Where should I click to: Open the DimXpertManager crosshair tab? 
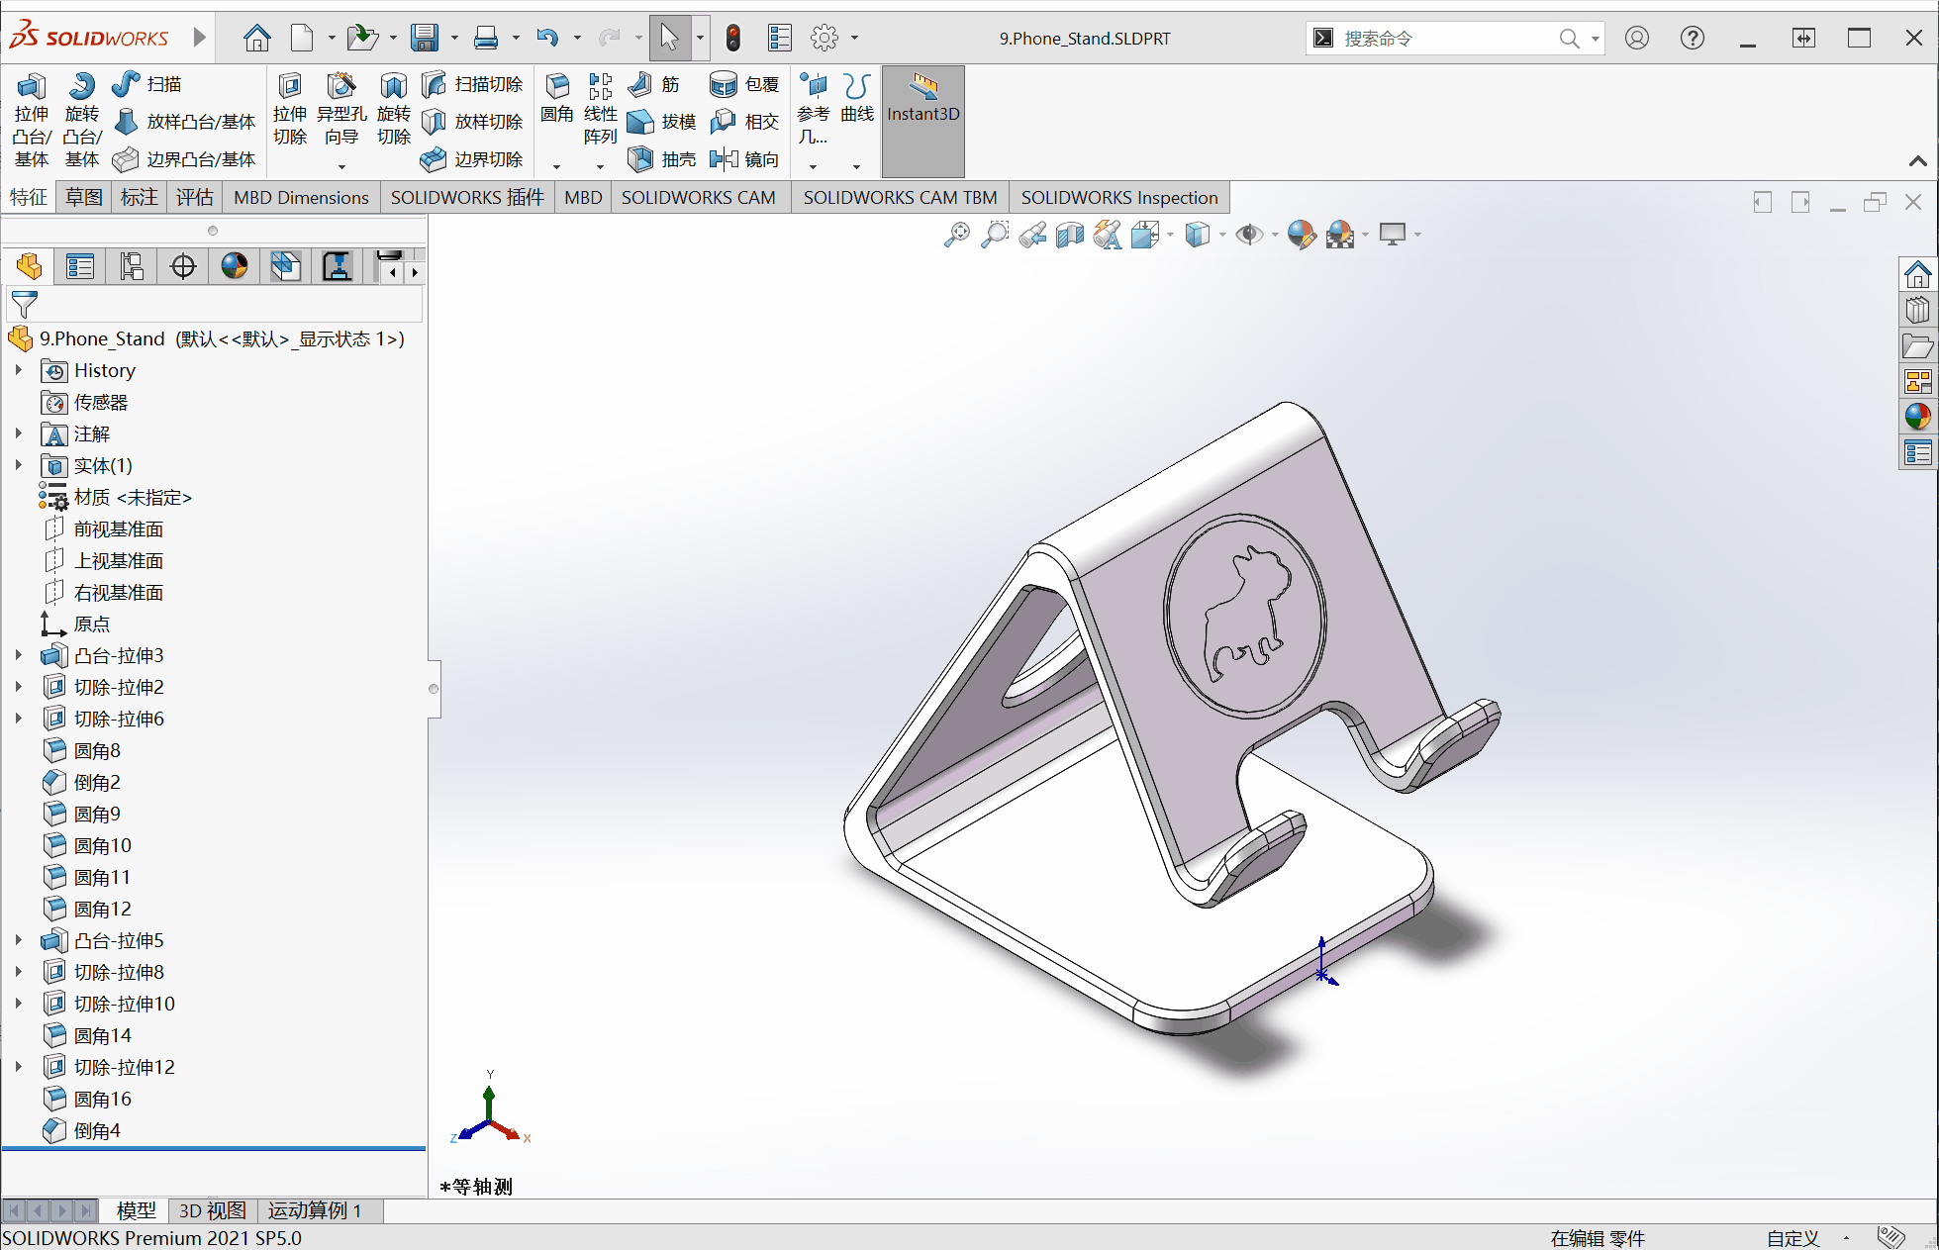[183, 266]
